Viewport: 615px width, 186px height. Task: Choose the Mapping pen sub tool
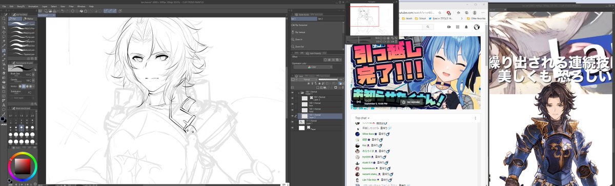pos(22,32)
